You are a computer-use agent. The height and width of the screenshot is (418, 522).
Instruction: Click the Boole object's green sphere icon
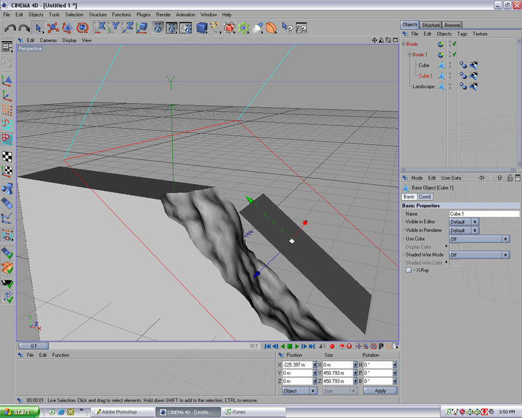point(439,44)
